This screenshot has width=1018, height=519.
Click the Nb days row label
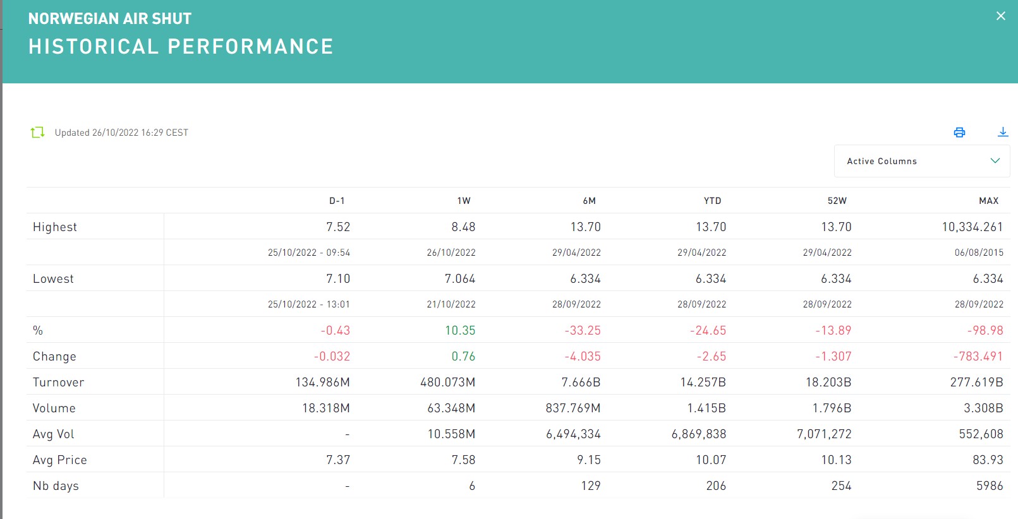(56, 486)
